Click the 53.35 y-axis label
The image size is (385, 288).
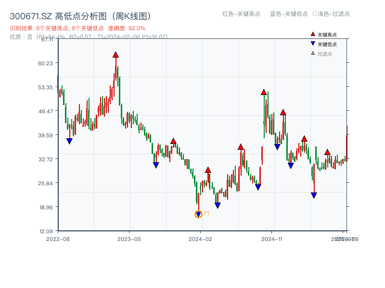pos(45,87)
